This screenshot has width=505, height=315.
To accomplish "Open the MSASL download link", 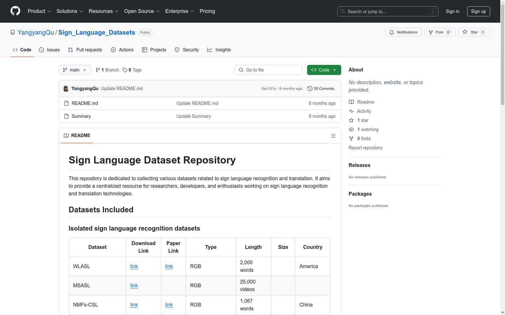I will [x=134, y=286].
